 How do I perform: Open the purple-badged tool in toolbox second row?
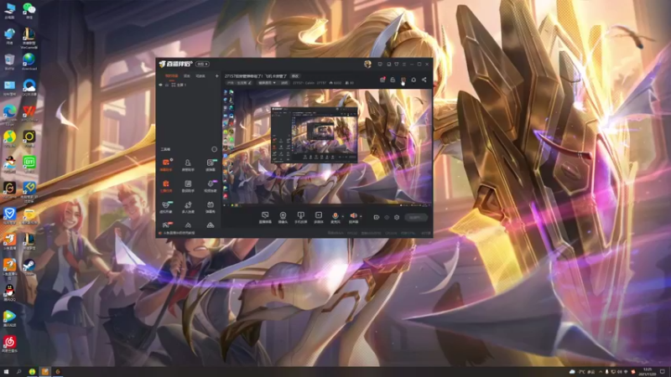point(211,185)
